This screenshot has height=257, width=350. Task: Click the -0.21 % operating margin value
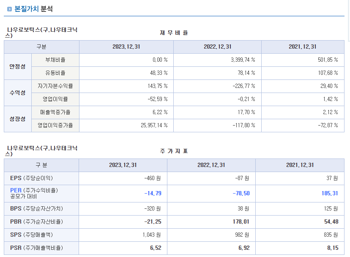click(x=246, y=99)
